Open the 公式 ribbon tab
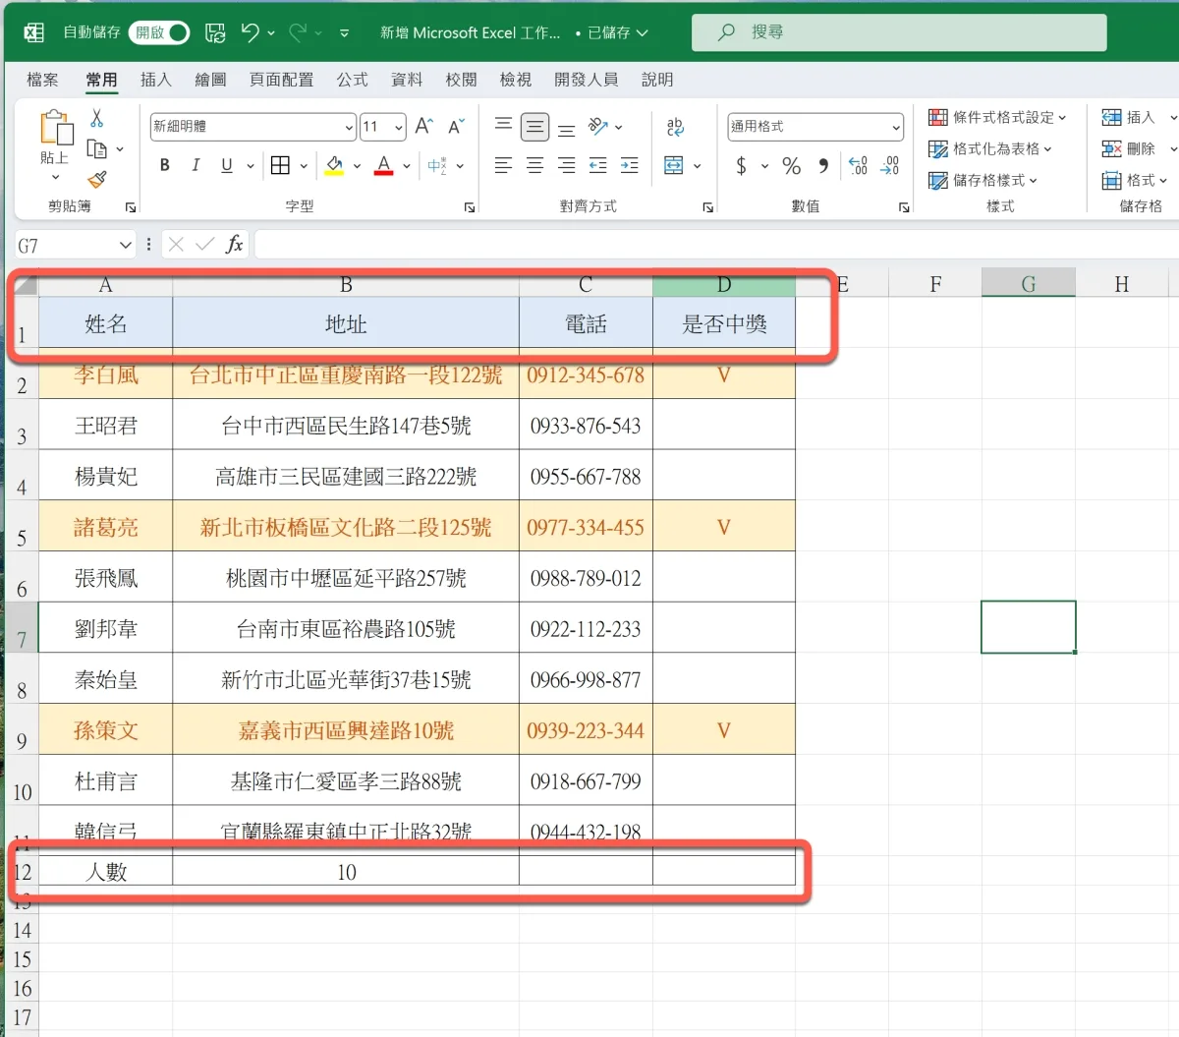Image resolution: width=1179 pixels, height=1037 pixels. click(352, 80)
